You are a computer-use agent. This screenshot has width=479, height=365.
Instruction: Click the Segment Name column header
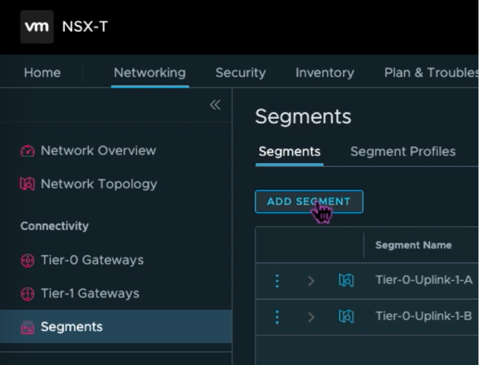pos(413,245)
